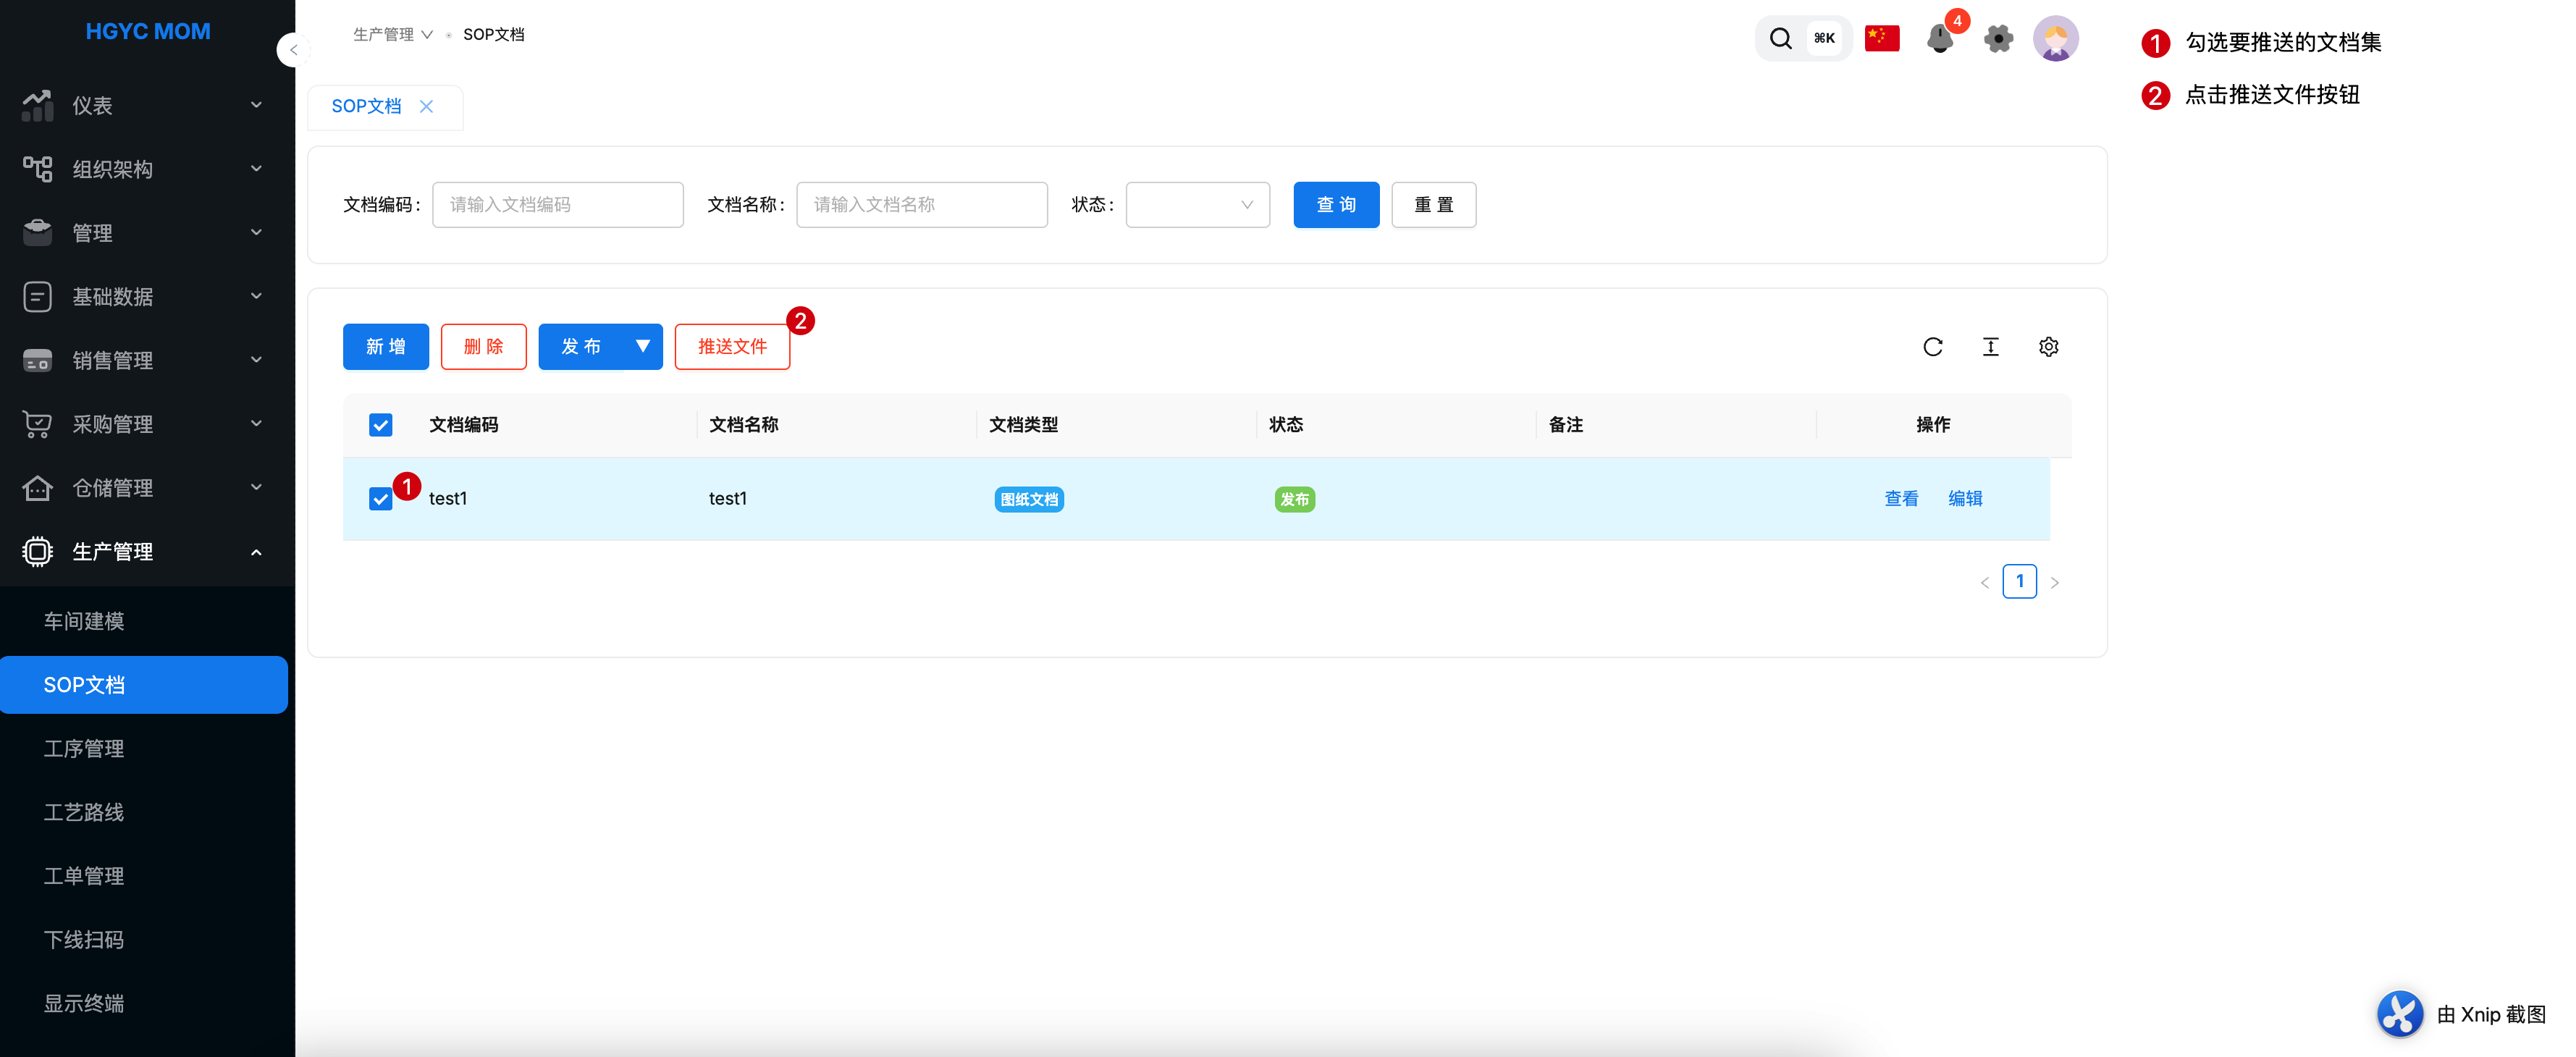Uncheck the select-all checkbox in table header

point(380,424)
